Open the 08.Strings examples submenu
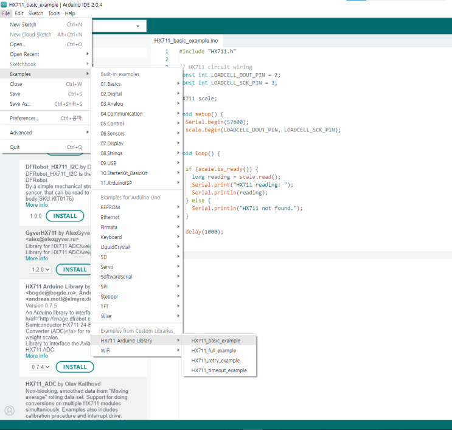Screen dimensions: 452x430 [x=137, y=153]
